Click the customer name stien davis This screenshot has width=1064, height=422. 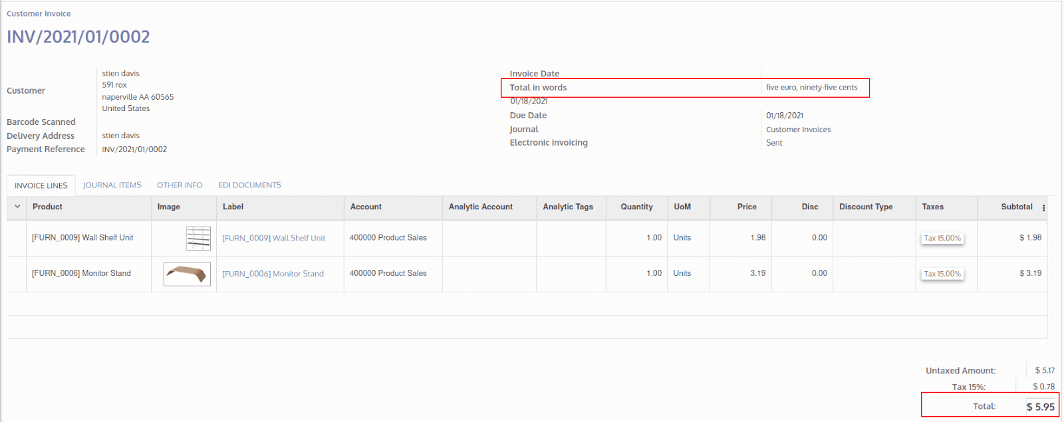coord(120,73)
